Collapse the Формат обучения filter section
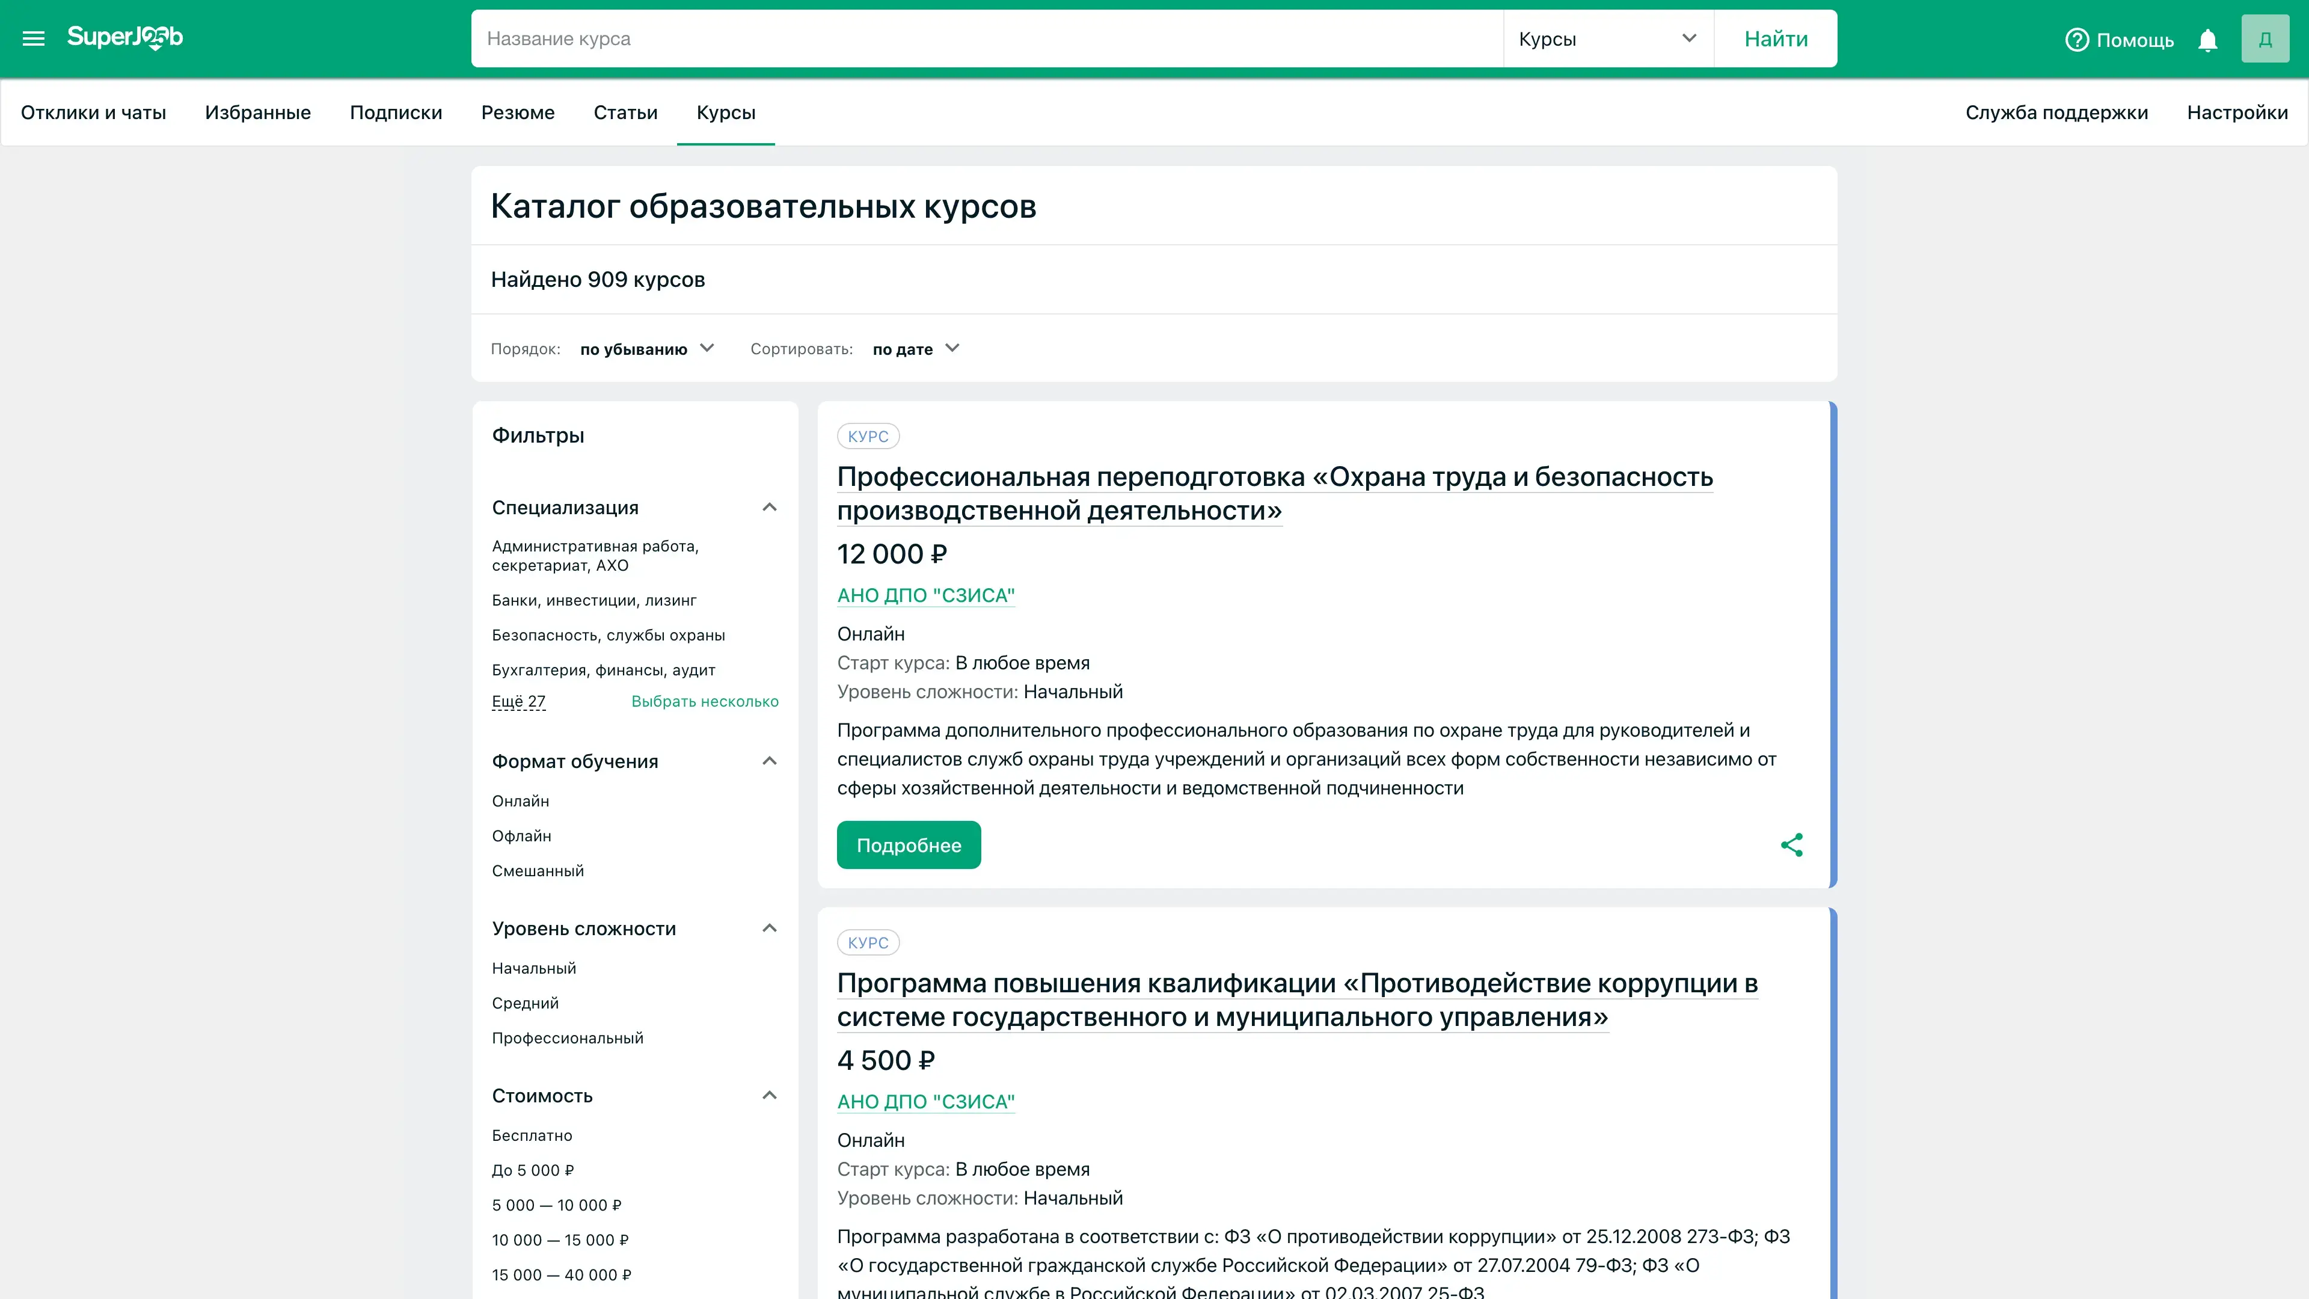The image size is (2309, 1299). pos(769,761)
